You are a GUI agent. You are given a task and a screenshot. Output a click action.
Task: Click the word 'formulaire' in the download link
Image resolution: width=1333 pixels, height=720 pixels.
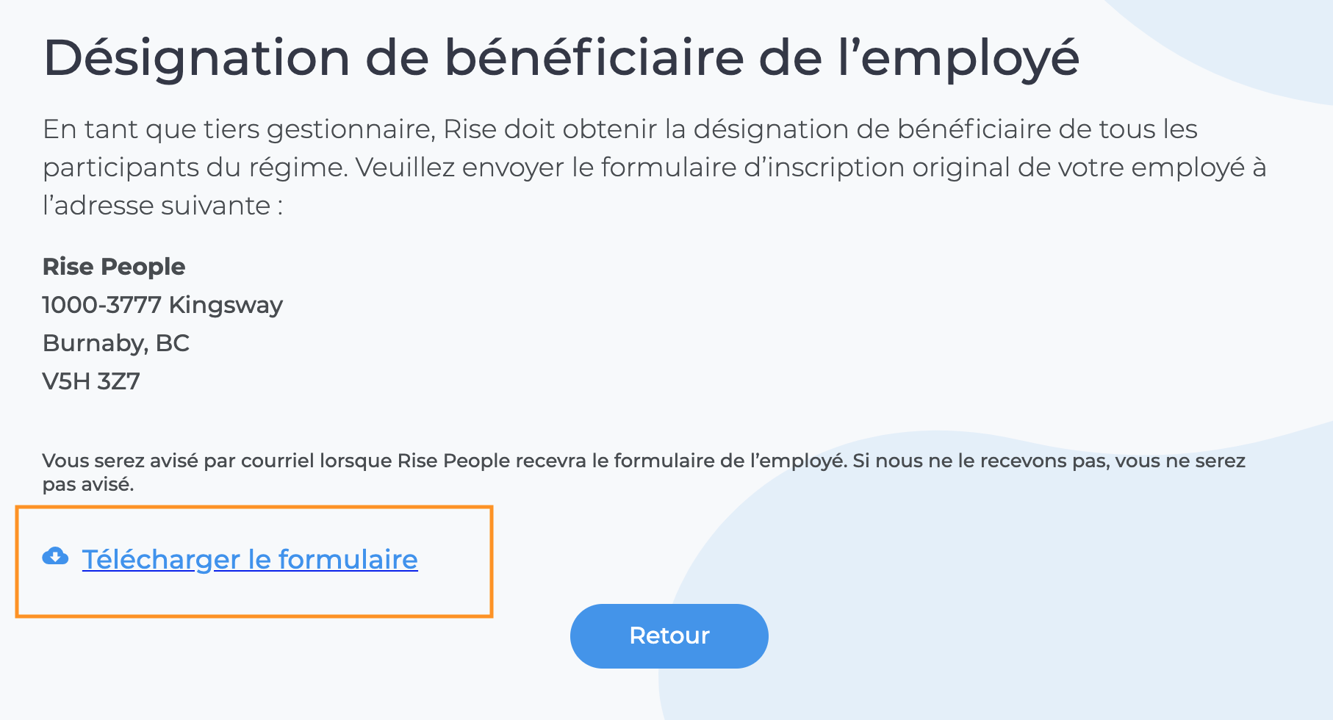point(348,559)
